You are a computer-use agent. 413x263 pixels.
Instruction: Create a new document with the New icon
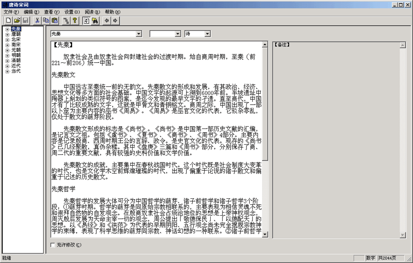pyautogui.click(x=8, y=21)
